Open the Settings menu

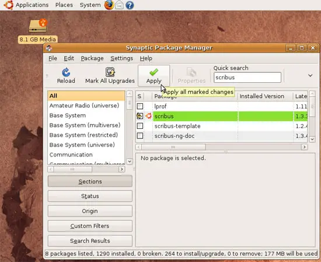tap(122, 58)
